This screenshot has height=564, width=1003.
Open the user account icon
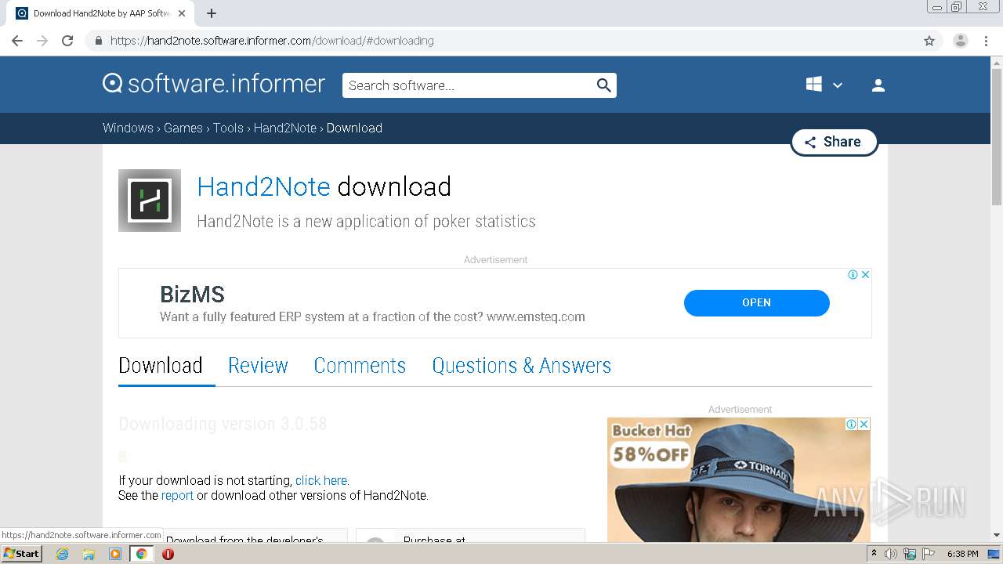pyautogui.click(x=878, y=85)
